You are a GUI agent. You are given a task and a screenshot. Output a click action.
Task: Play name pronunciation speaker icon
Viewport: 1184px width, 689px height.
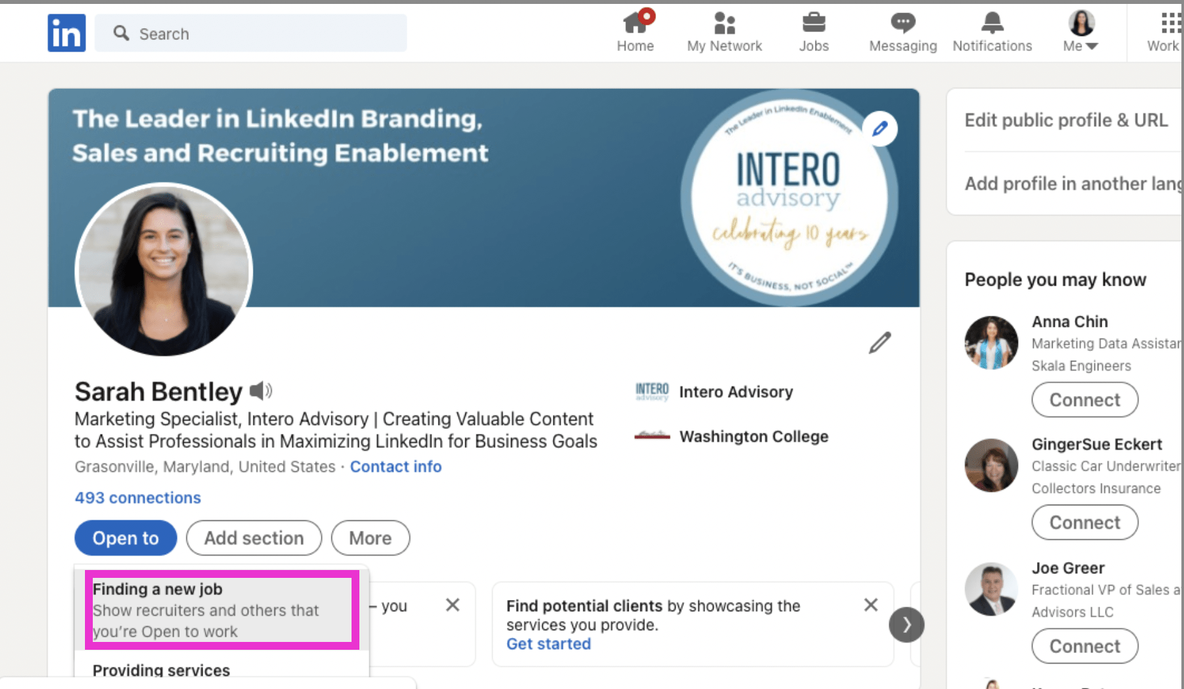point(261,391)
